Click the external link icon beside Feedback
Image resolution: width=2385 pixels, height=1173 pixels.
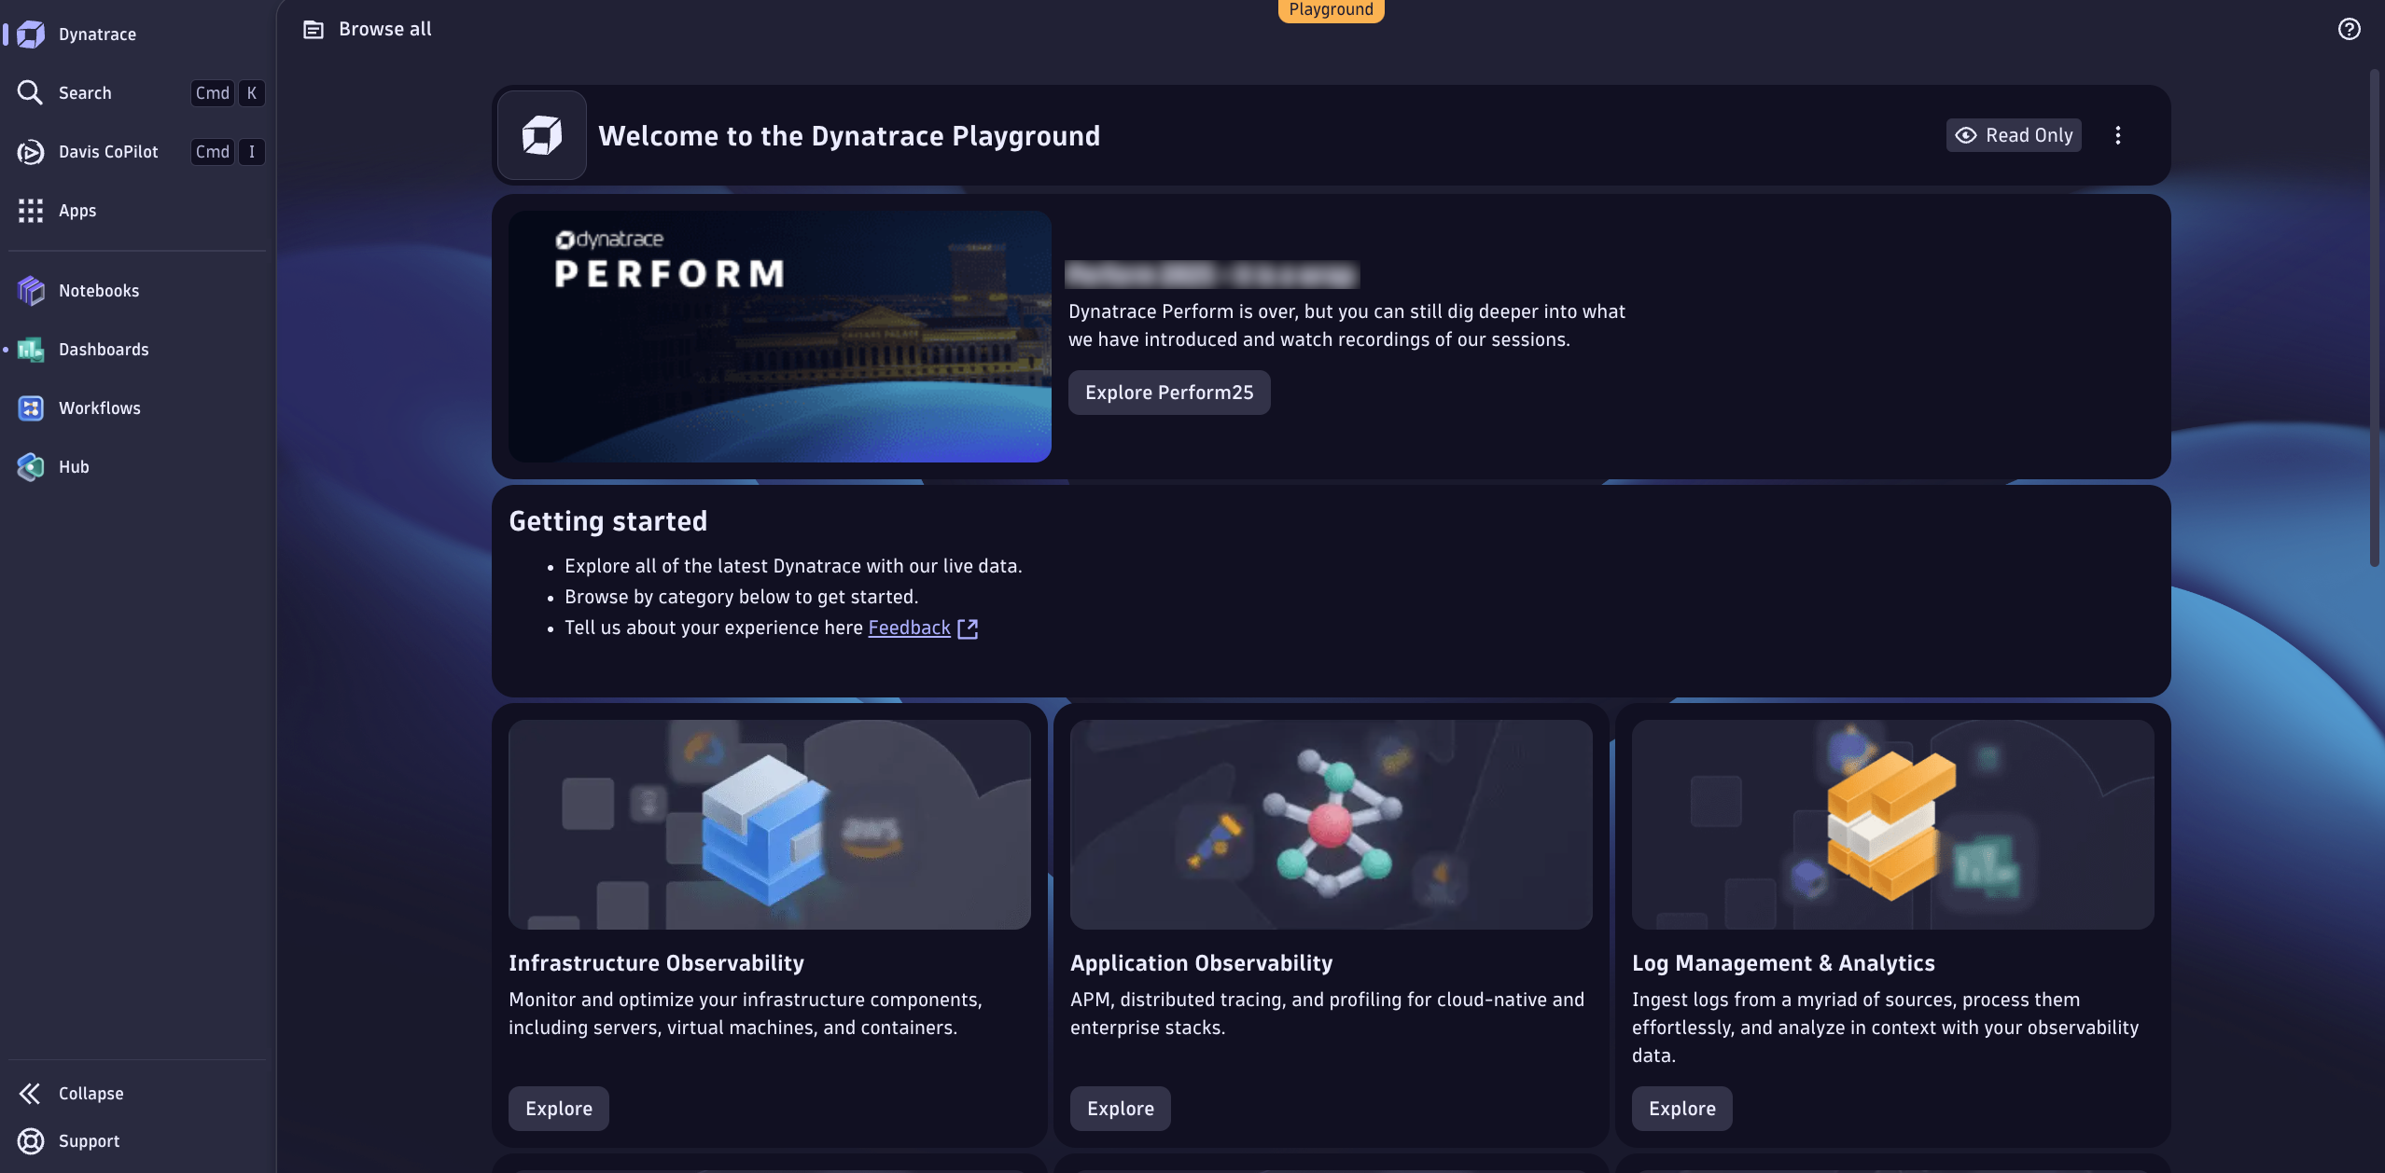point(968,628)
